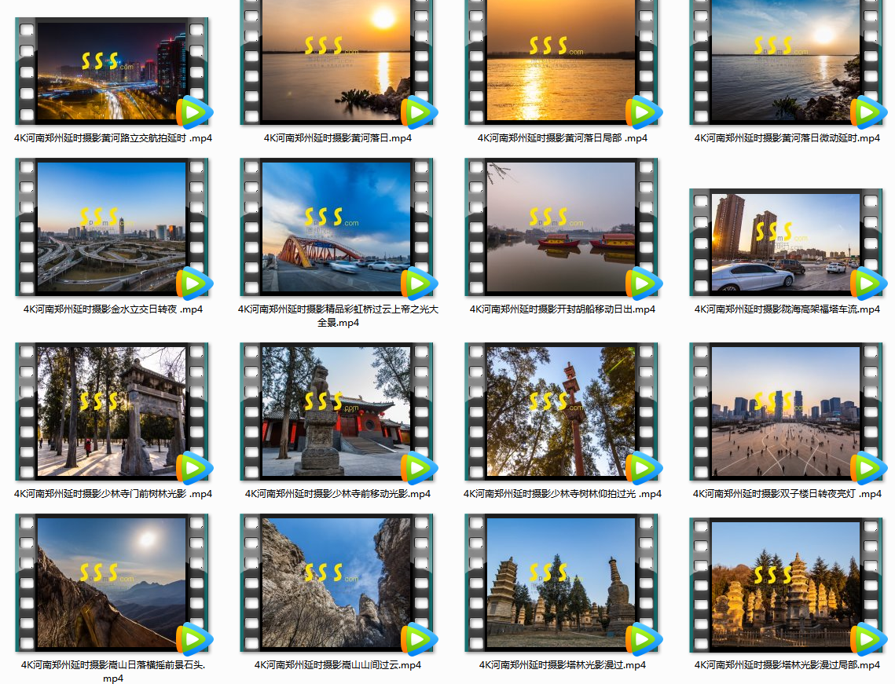Click the play badge on the 塔林光影漫过局部 video icon
895x684 pixels.
coord(867,639)
